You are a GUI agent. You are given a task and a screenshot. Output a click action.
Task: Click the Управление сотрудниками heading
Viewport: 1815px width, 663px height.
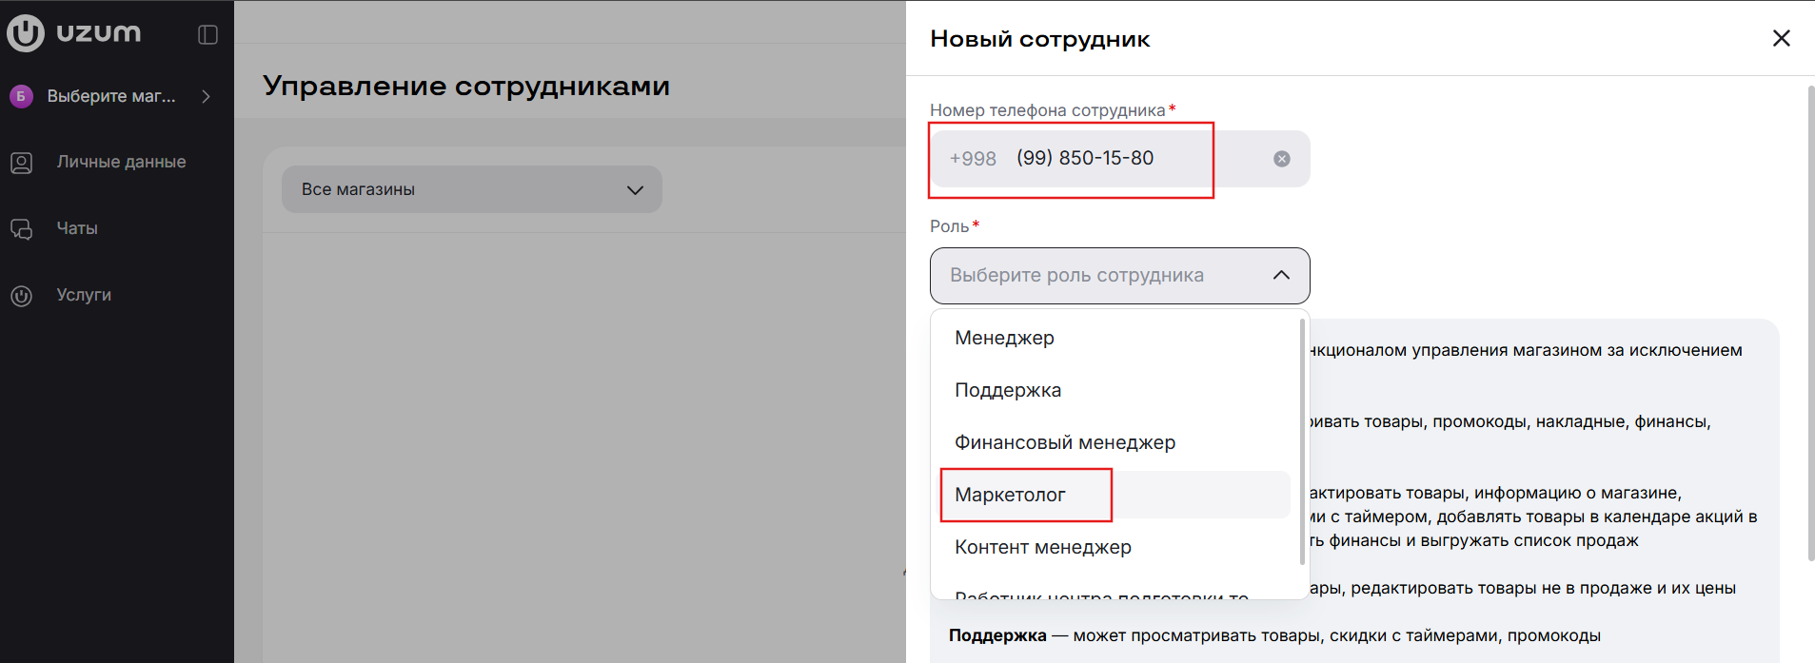(466, 86)
